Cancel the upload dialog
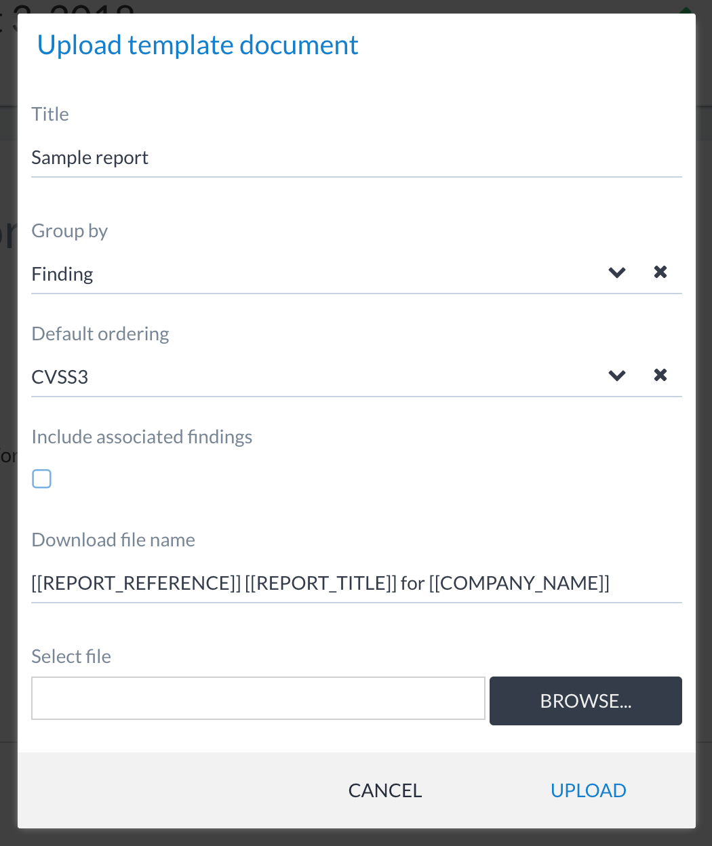Viewport: 712px width, 846px height. pos(384,790)
